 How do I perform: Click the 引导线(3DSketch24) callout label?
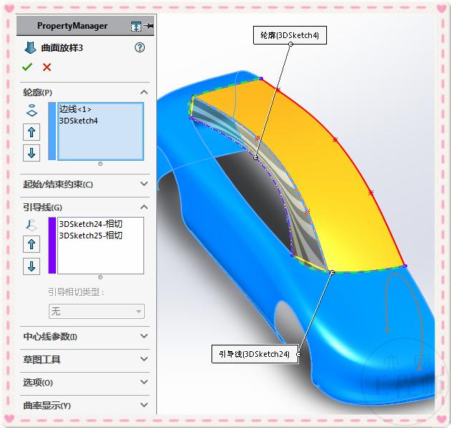point(255,354)
